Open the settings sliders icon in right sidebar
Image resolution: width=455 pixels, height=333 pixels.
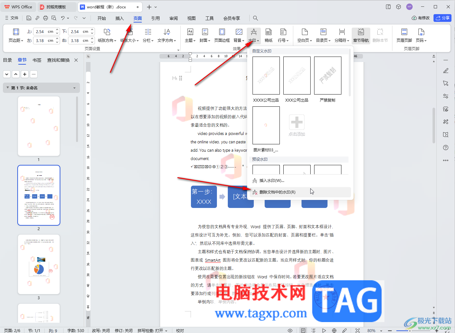[446, 96]
